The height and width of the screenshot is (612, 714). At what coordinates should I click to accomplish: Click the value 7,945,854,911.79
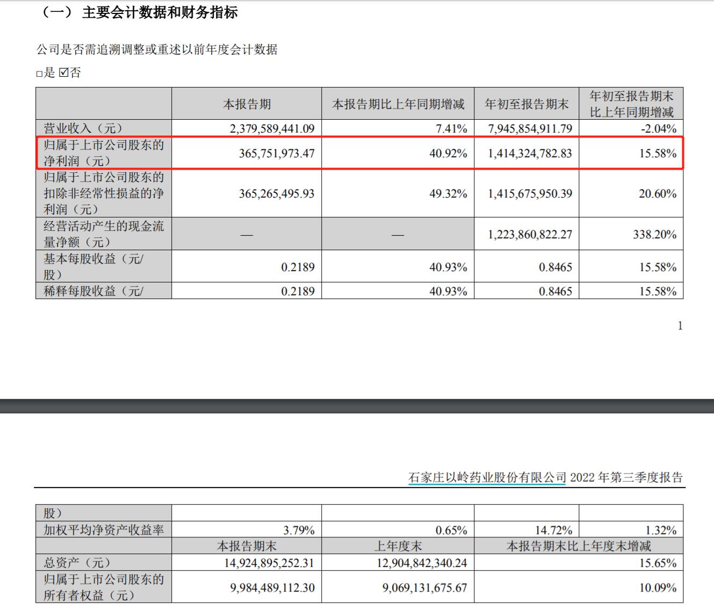[x=530, y=129]
